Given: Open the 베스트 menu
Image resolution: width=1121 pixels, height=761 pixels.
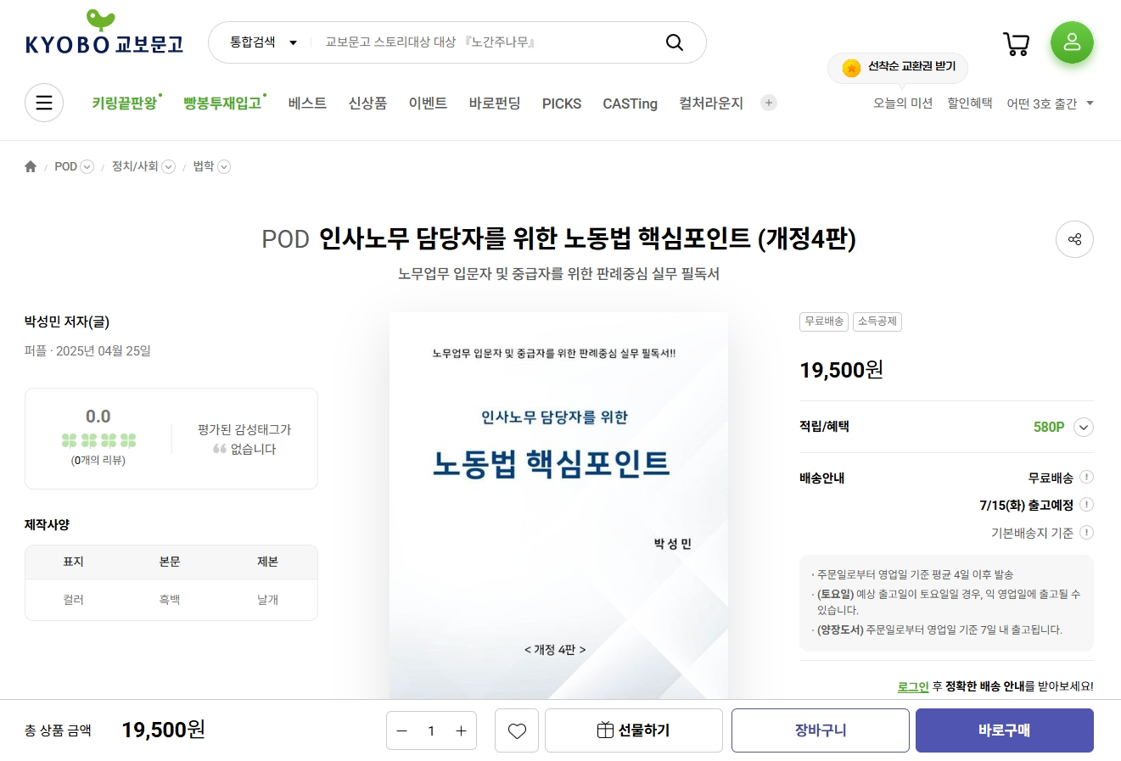Looking at the screenshot, I should pyautogui.click(x=307, y=103).
